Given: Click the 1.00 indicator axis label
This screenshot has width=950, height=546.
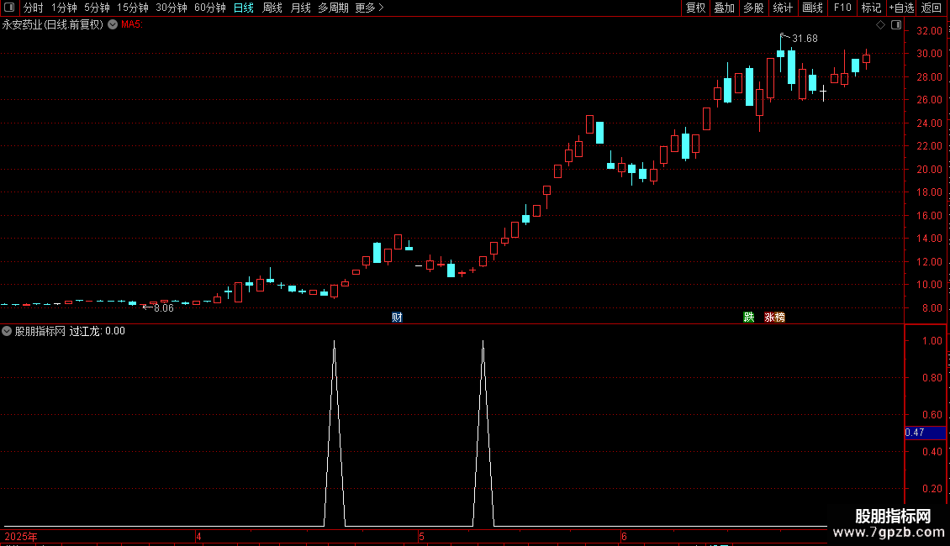Looking at the screenshot, I should click(932, 341).
